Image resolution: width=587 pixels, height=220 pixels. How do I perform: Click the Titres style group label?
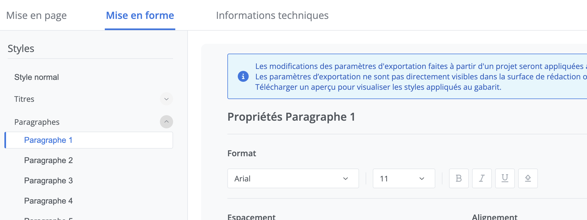(24, 99)
